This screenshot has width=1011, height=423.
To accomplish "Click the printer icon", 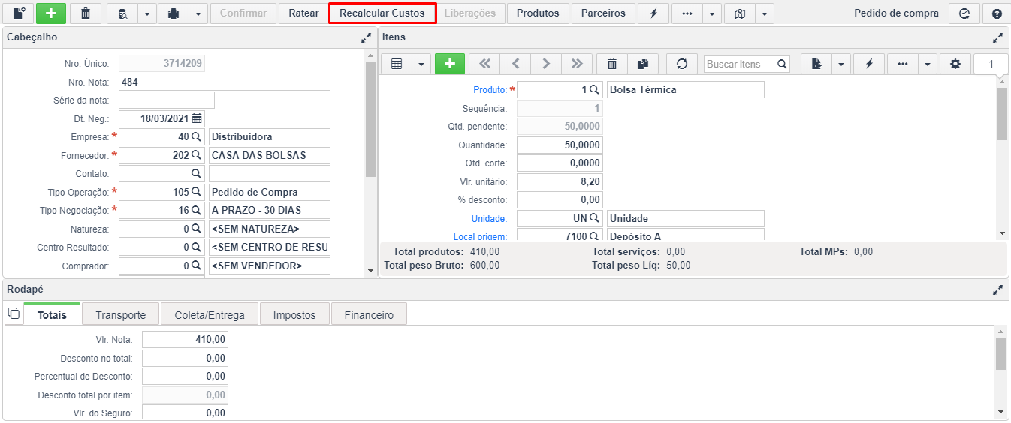I will (174, 13).
